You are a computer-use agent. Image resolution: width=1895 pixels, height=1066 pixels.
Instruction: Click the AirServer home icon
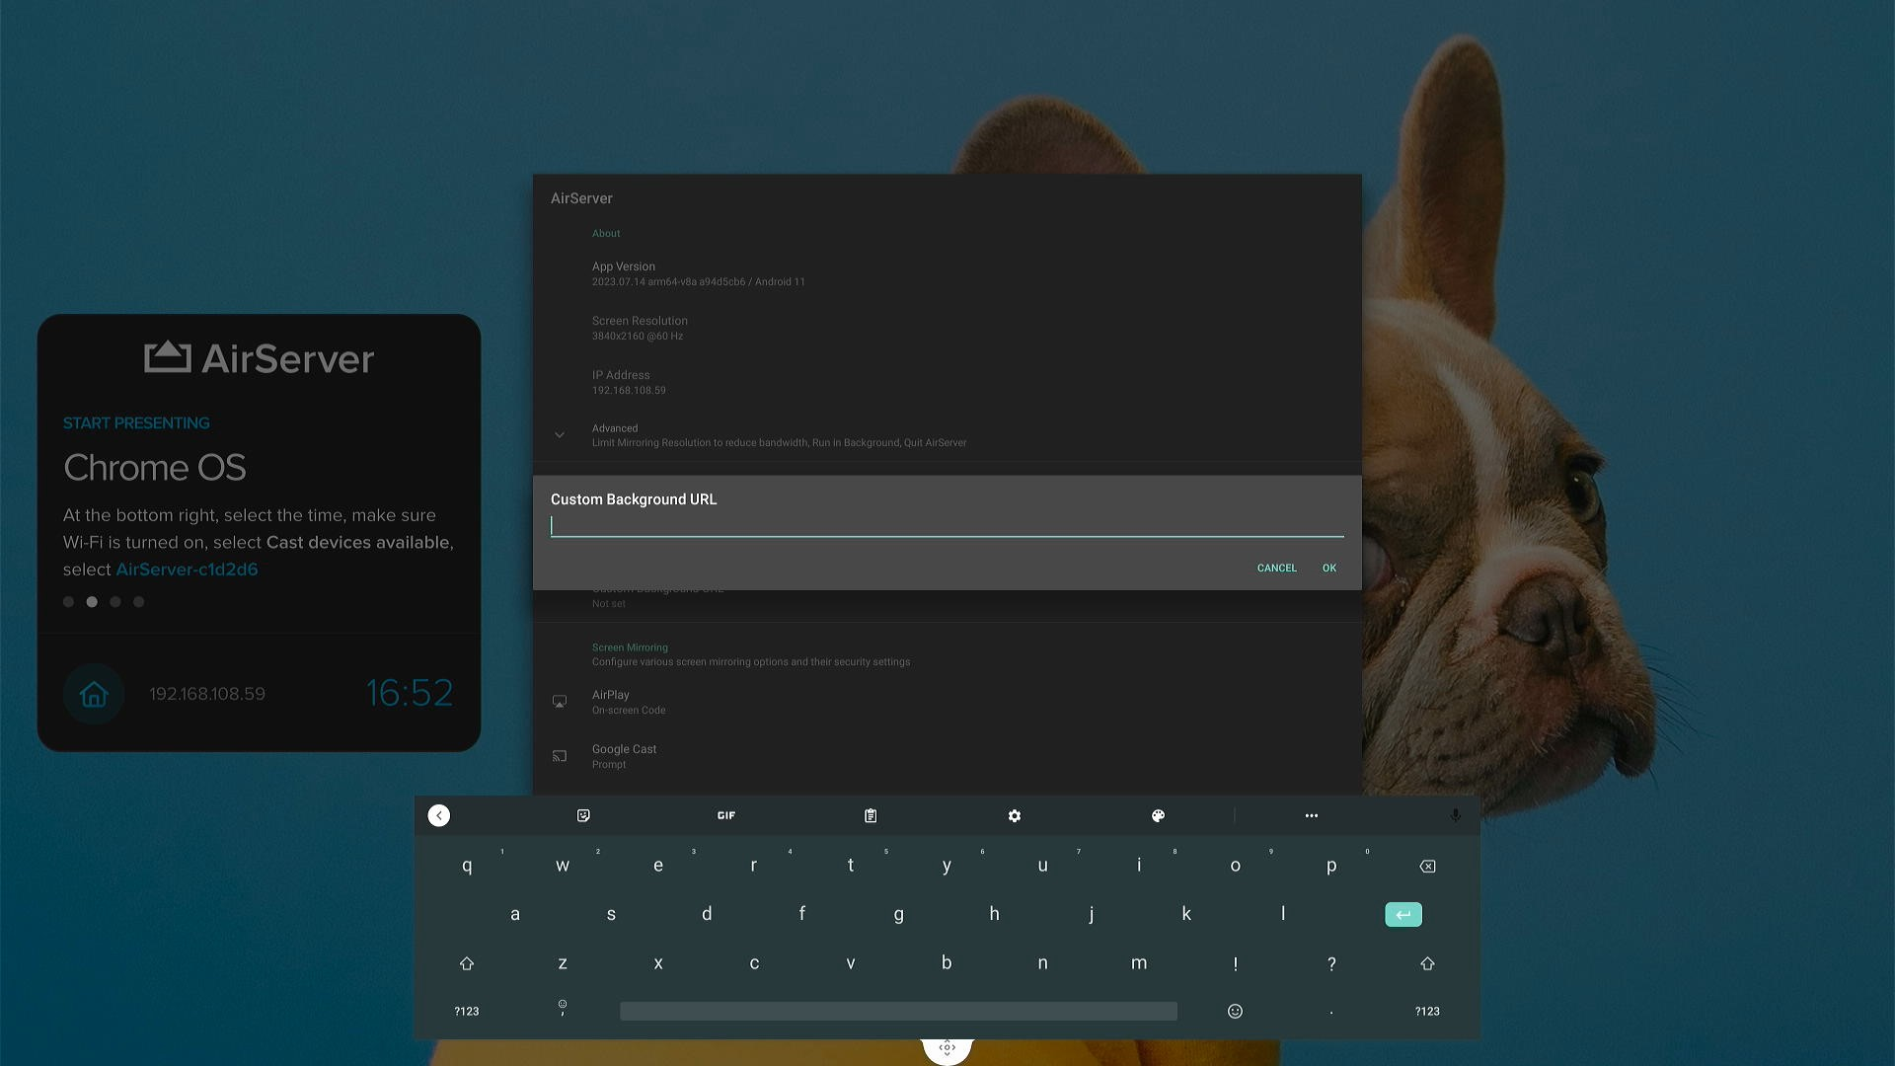tap(94, 694)
